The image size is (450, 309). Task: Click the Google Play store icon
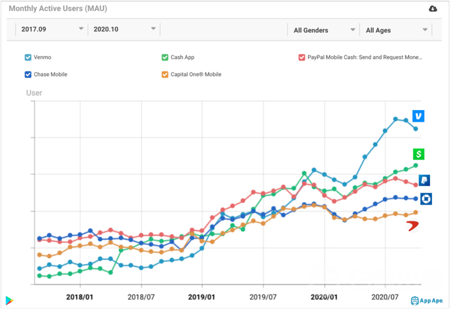point(9,300)
